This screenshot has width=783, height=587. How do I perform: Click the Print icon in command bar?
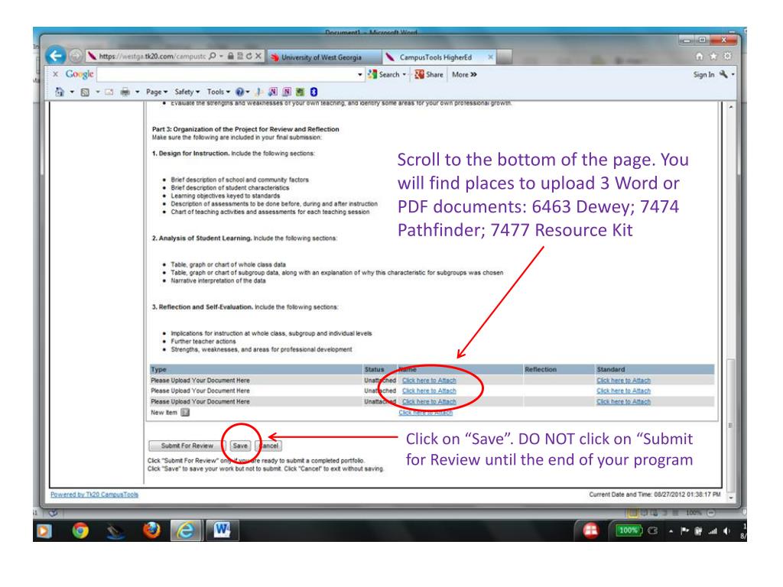[125, 92]
